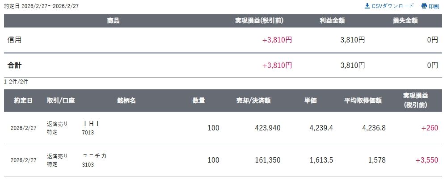The height and width of the screenshot is (180, 447).
Task: Click the ＩＨＩ stock name
Action: (91, 124)
